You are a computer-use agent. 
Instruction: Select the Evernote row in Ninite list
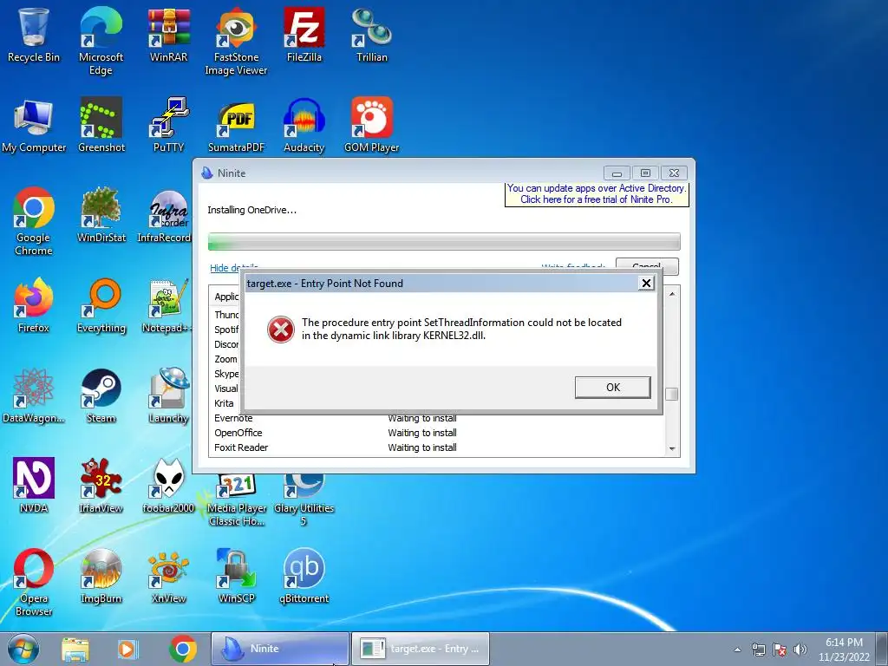pyautogui.click(x=436, y=418)
